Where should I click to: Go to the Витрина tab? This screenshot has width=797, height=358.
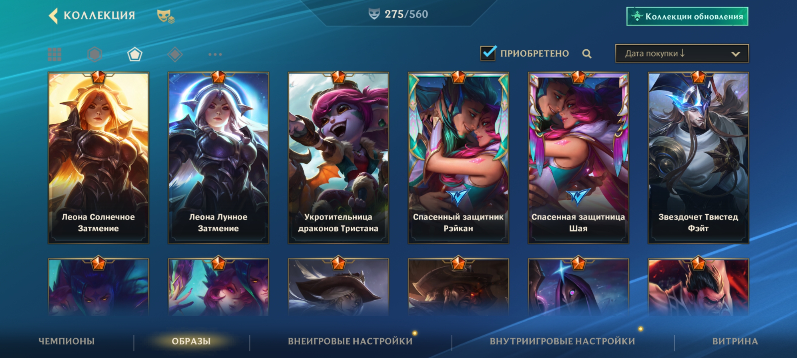pos(735,341)
